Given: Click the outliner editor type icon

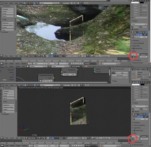Looking at the screenshot, I should coord(133,69).
